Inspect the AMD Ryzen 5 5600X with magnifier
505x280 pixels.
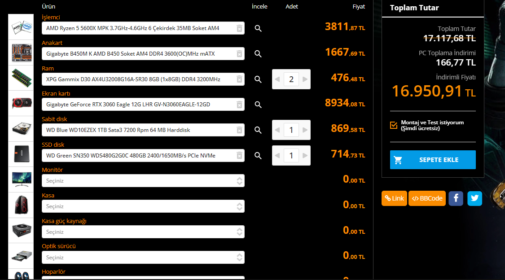click(x=258, y=28)
